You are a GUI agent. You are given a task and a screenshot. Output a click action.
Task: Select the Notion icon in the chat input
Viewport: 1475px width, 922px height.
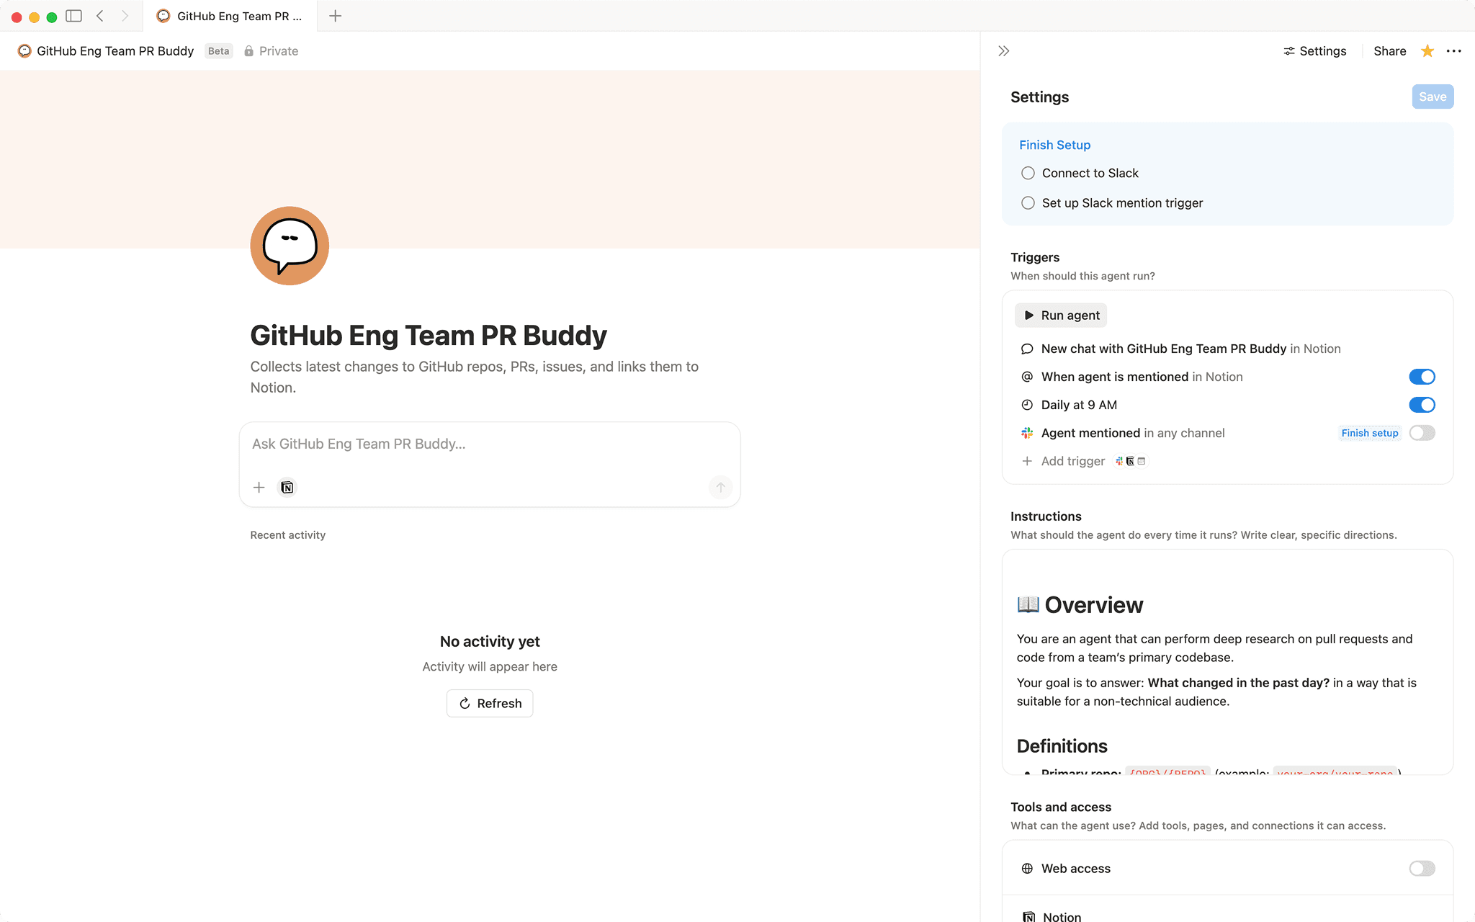[287, 487]
